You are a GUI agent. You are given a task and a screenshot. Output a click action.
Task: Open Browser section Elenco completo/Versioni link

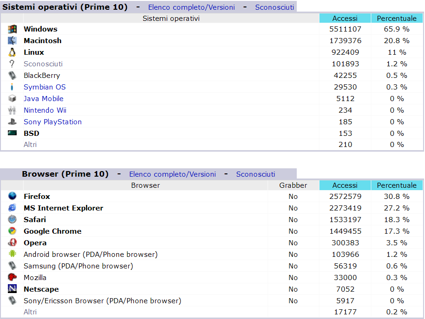coord(172,174)
